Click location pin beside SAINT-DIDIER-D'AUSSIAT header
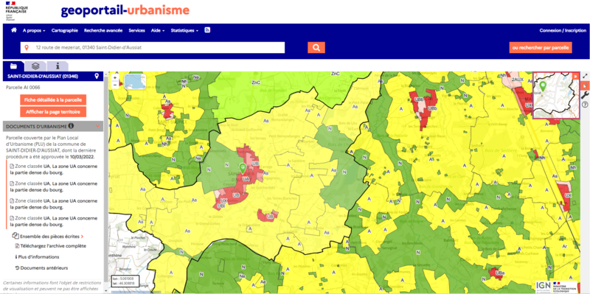Screen dimensions: 590x294 97,77
